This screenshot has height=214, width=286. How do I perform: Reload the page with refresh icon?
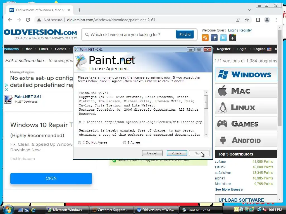tap(28, 20)
